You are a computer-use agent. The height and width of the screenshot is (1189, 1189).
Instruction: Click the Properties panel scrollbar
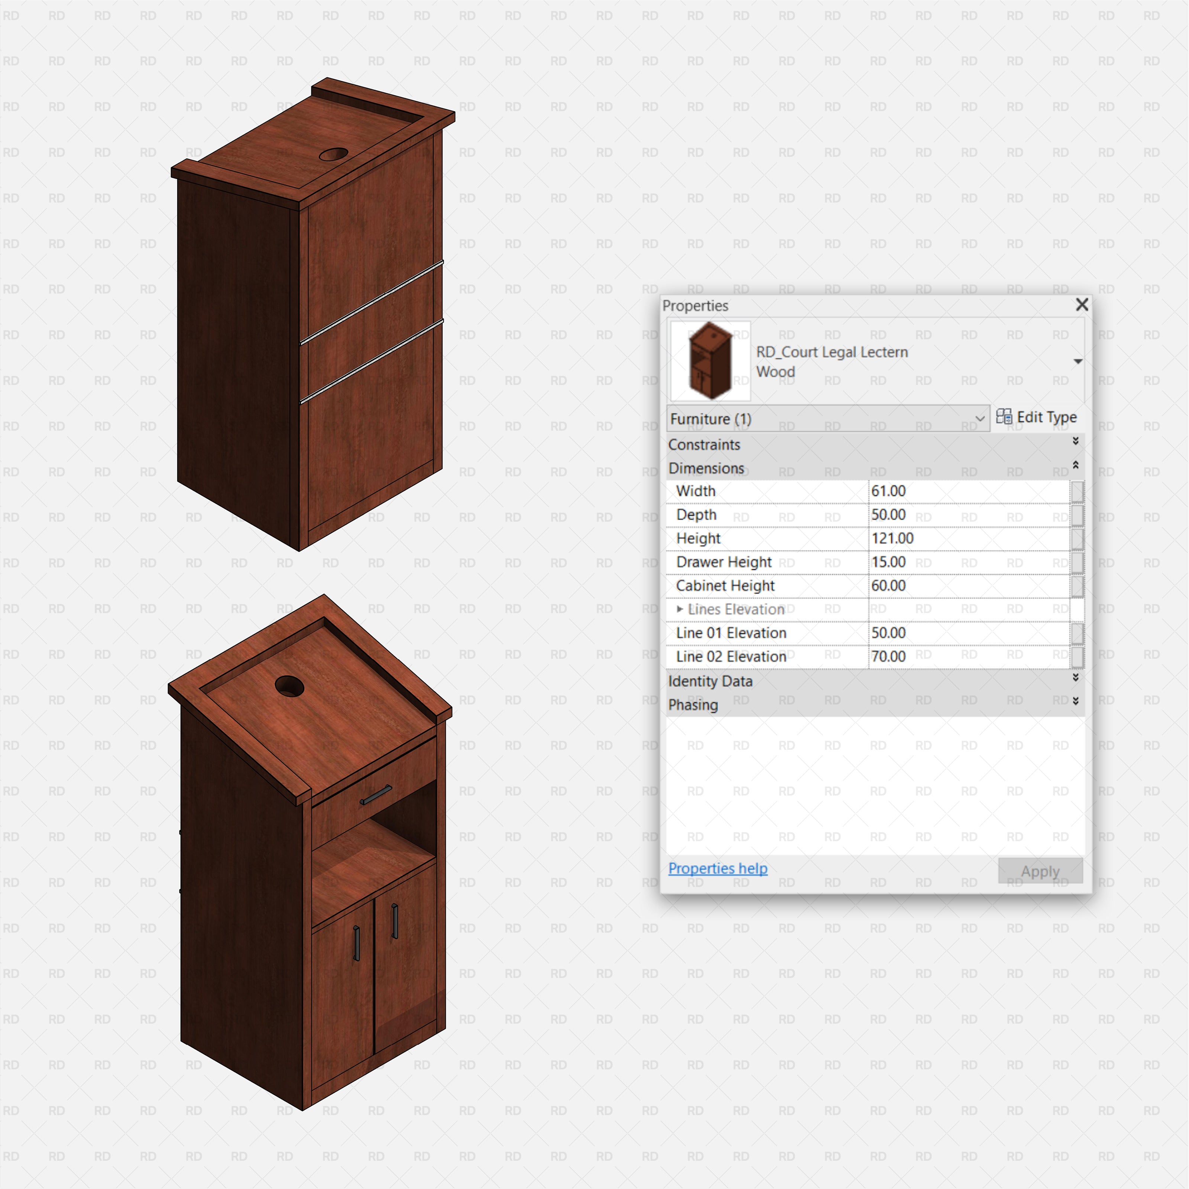[x=1076, y=572]
